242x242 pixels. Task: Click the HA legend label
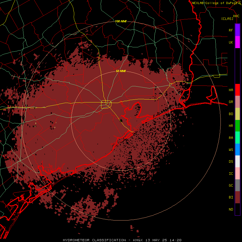(231, 90)
